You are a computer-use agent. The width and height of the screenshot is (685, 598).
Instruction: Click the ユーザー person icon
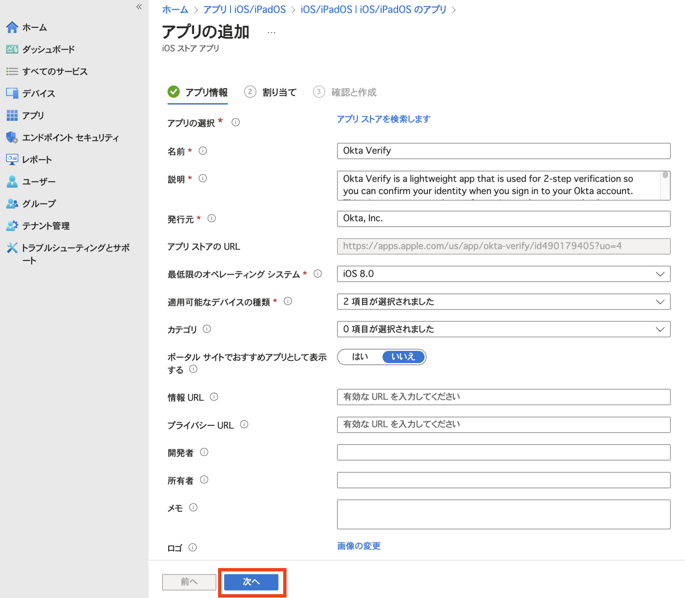[x=12, y=181]
